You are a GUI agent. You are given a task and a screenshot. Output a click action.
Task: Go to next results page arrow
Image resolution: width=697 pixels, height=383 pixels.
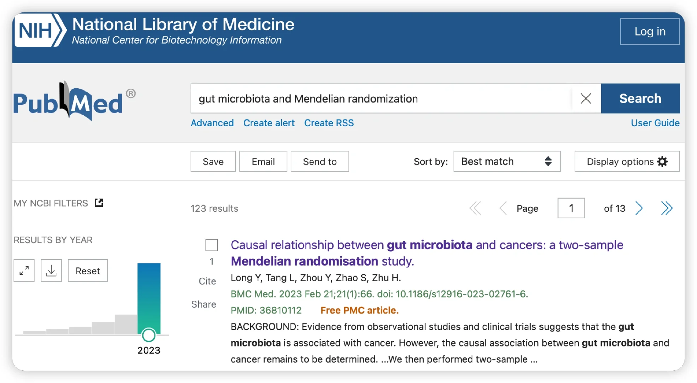(639, 208)
